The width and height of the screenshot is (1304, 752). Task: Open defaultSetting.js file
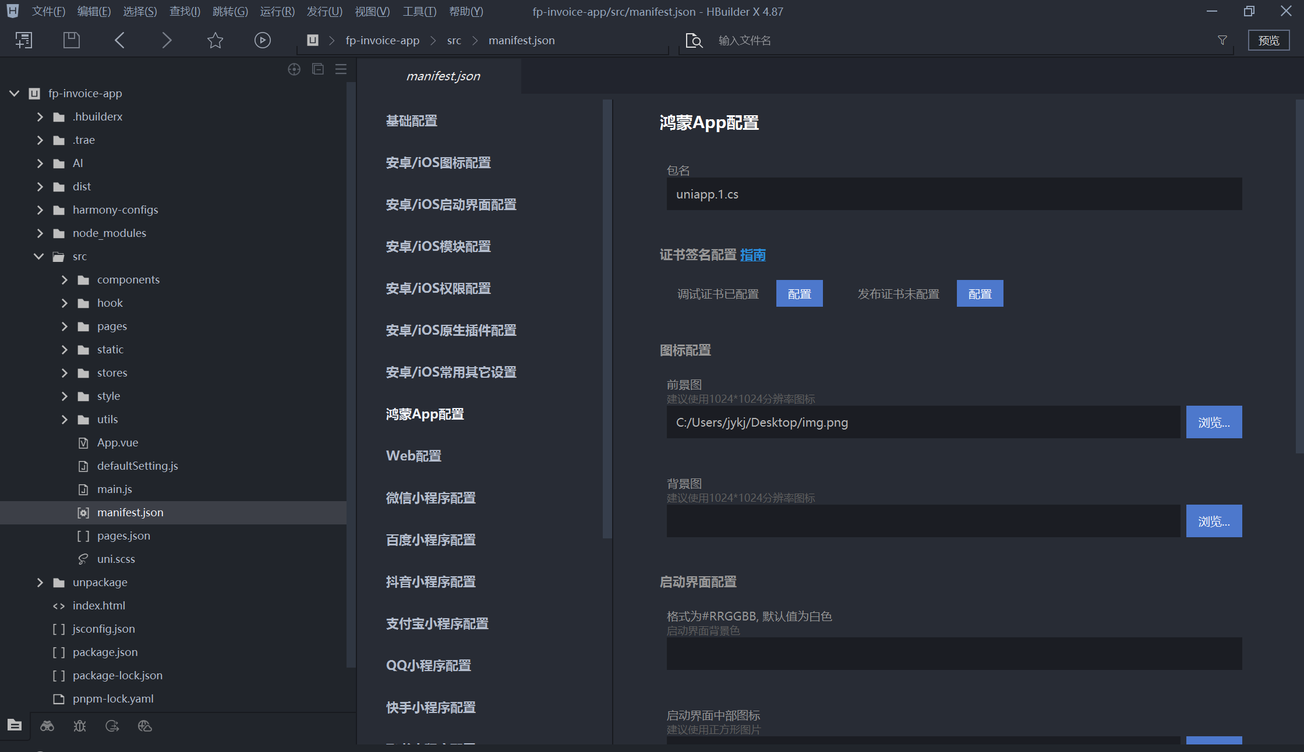tap(137, 466)
